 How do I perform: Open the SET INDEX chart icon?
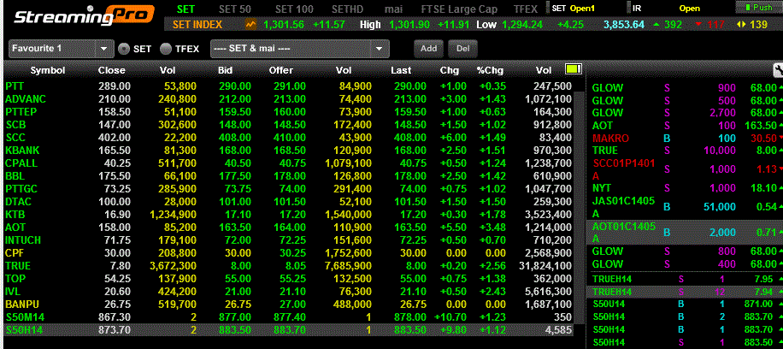point(250,24)
